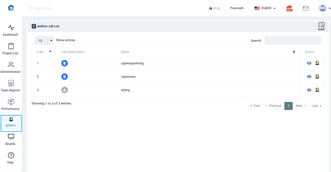View testng job with eye icon
Screen dimensions: 331x172
coord(309,90)
